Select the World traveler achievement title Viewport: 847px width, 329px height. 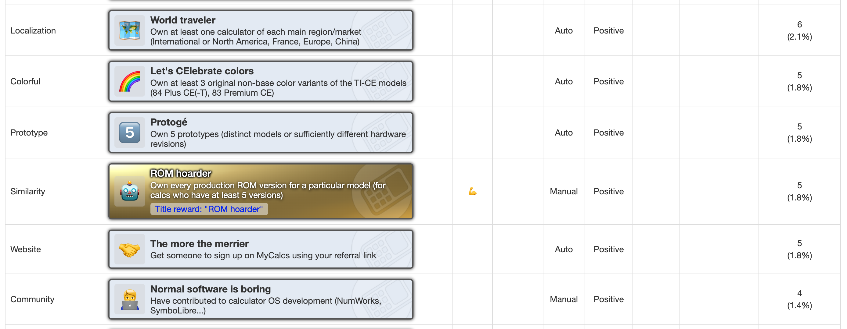(183, 20)
